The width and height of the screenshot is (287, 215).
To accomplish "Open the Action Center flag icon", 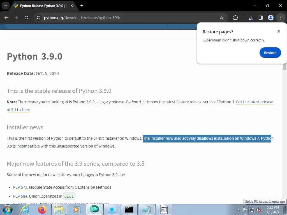I will click(245, 210).
